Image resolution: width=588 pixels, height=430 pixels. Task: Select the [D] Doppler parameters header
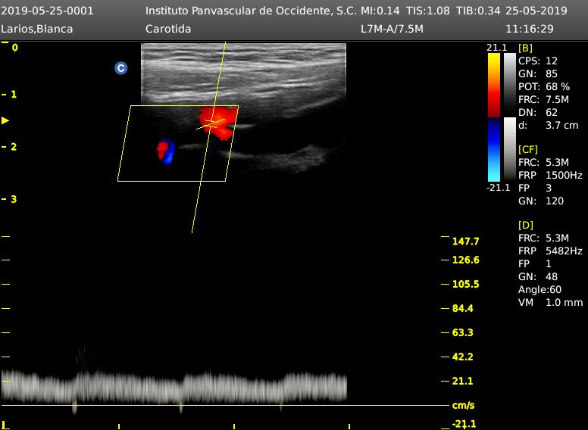tap(525, 225)
